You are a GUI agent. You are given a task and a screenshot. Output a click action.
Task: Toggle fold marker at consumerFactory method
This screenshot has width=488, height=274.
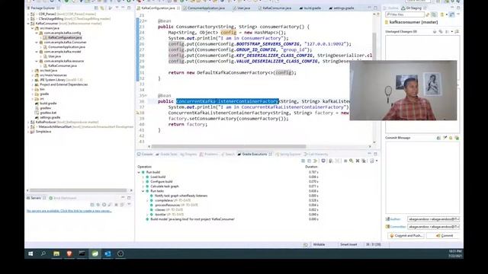(x=146, y=21)
